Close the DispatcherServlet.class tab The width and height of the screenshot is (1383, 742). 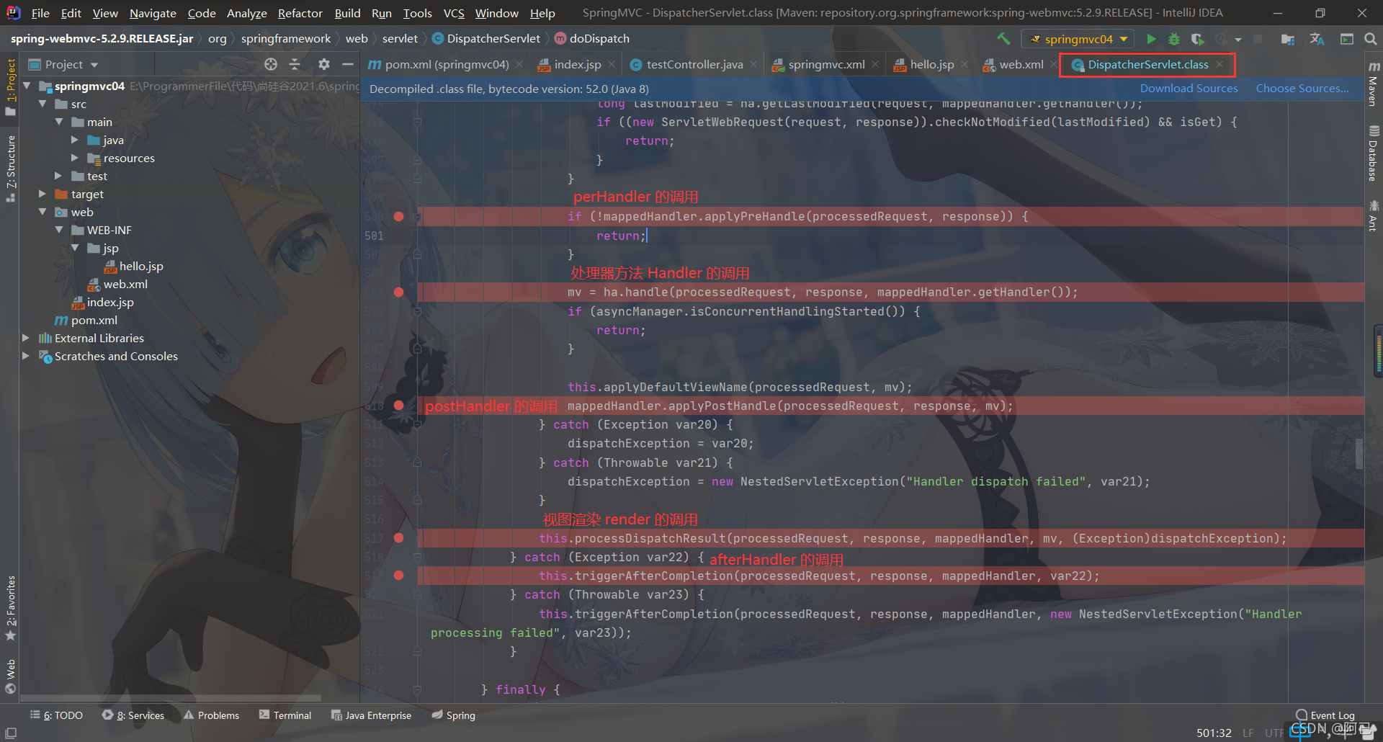coord(1219,64)
